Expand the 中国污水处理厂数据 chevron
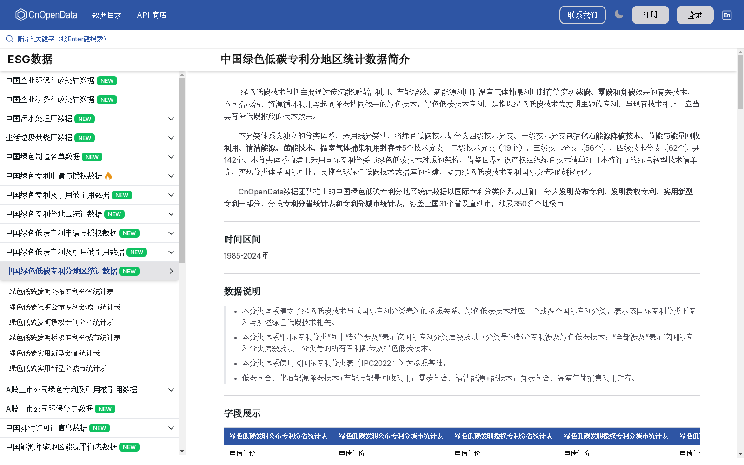 click(x=171, y=119)
